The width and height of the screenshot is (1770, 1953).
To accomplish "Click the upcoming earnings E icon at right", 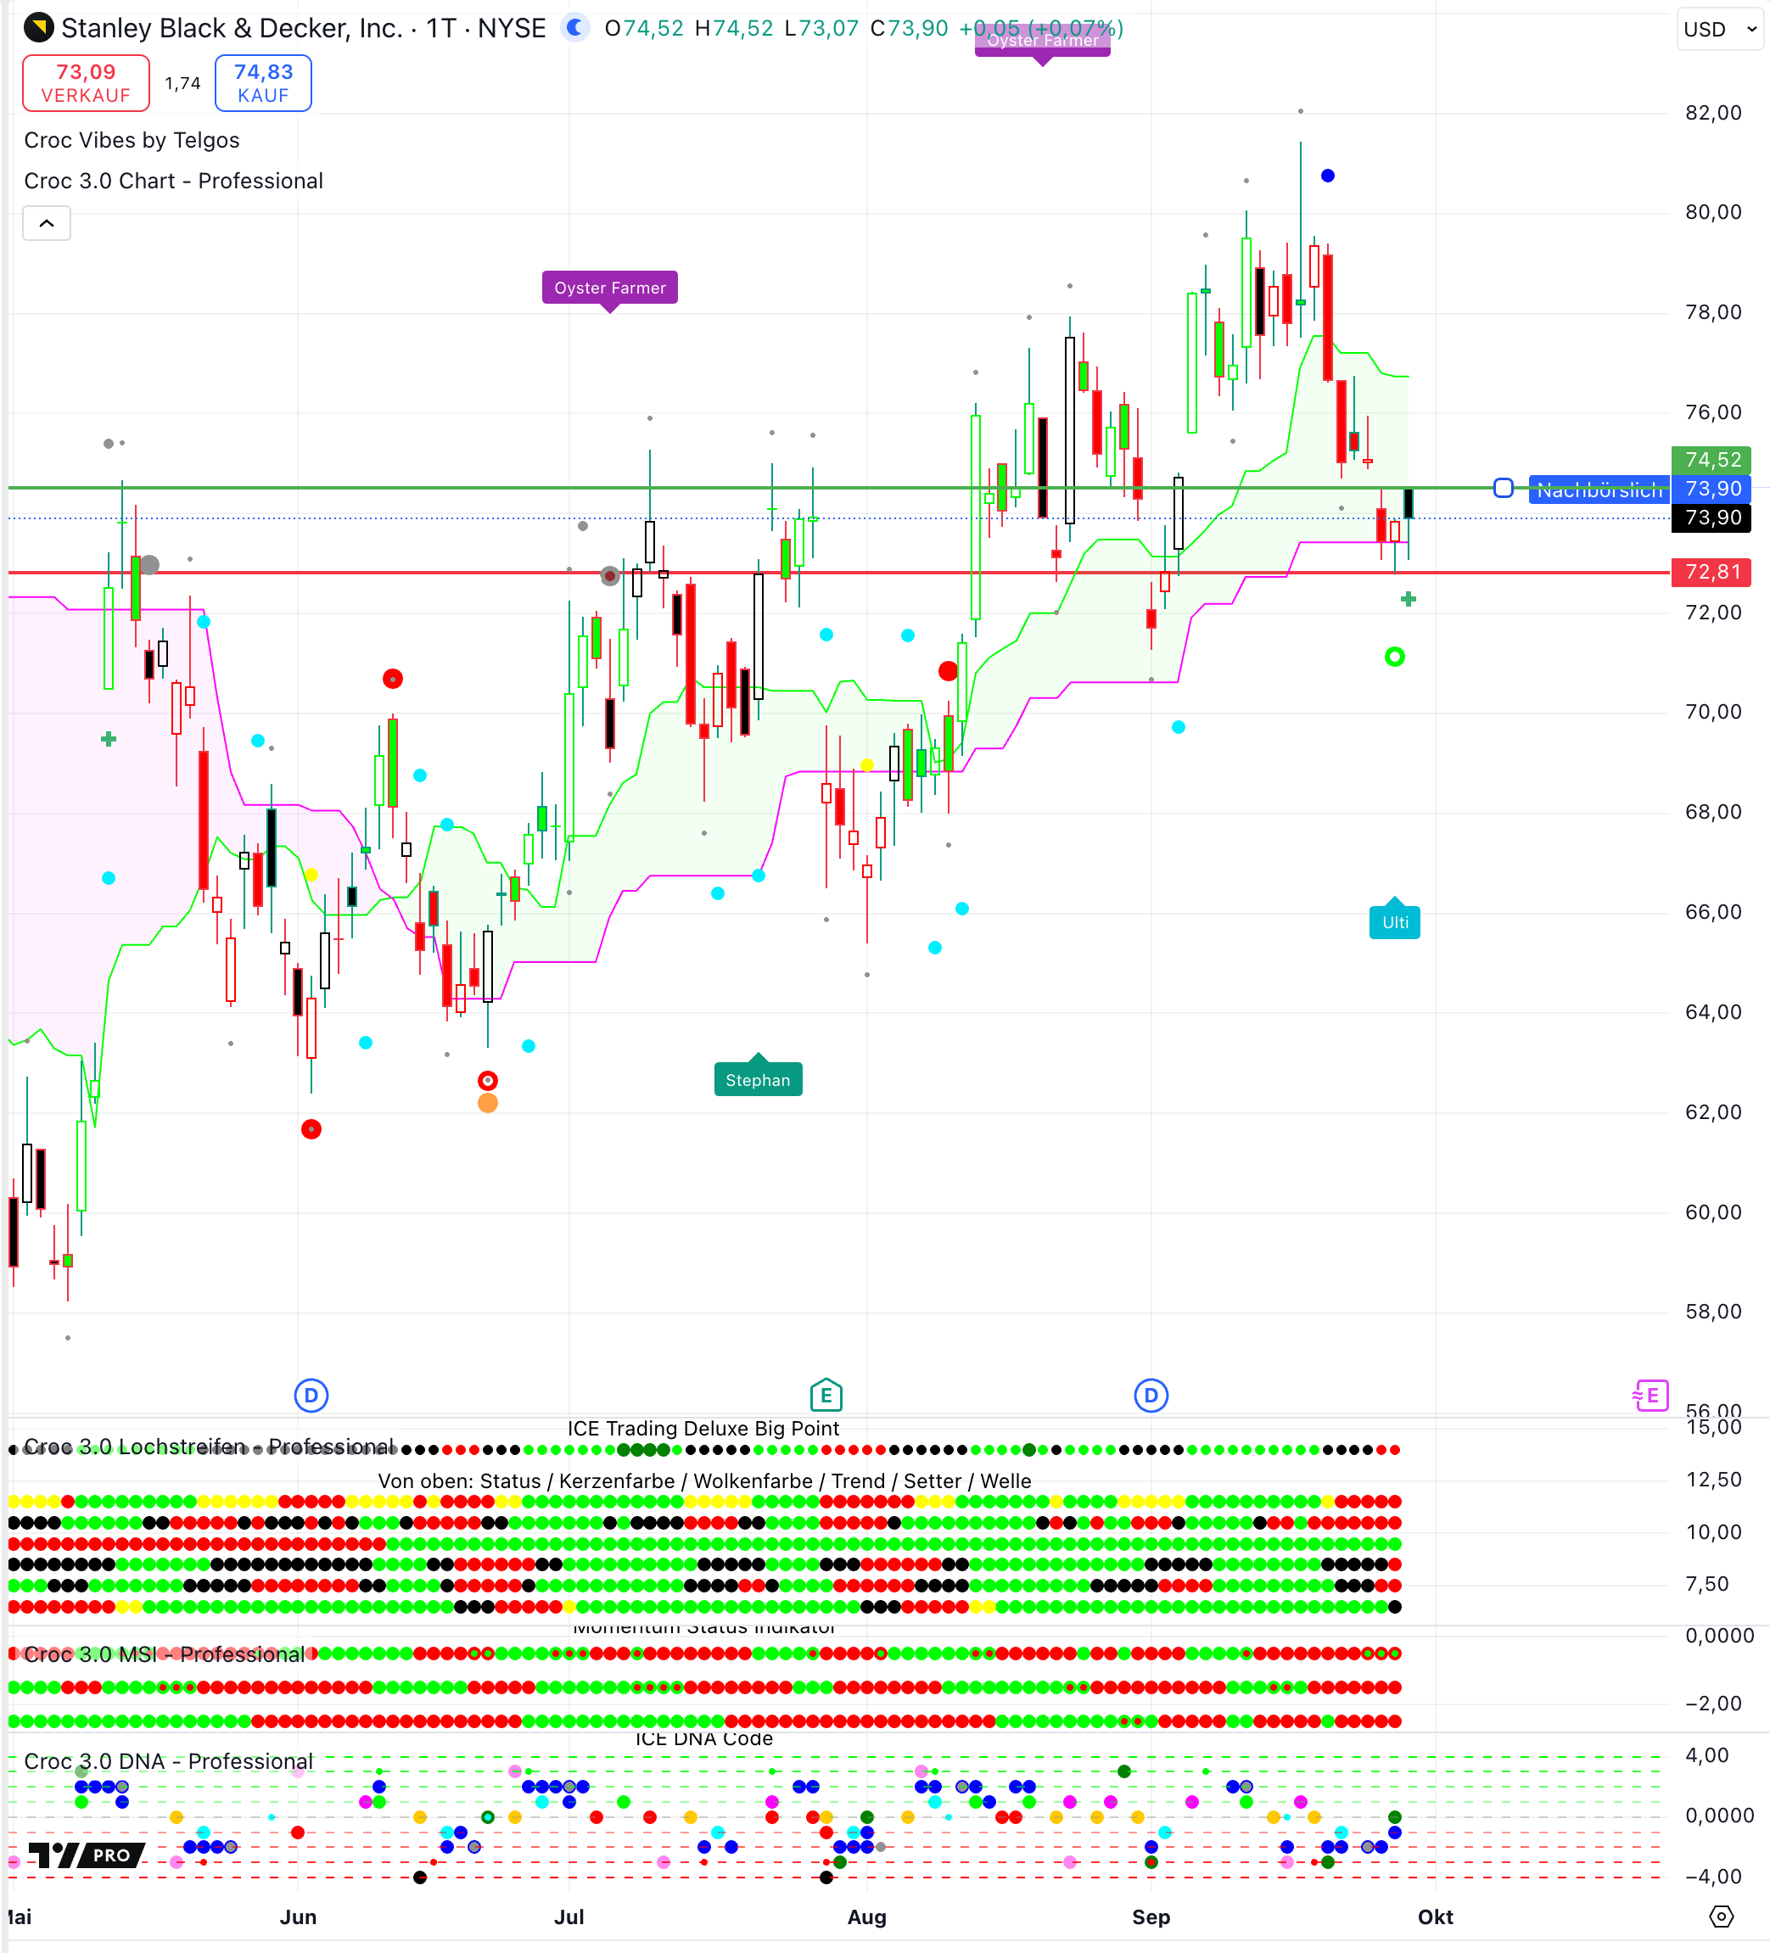I will [x=1650, y=1395].
